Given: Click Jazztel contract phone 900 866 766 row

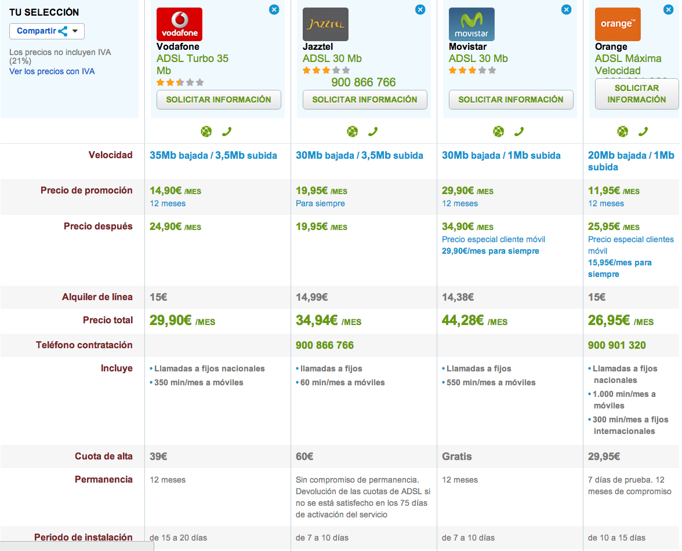Looking at the screenshot, I should point(325,345).
